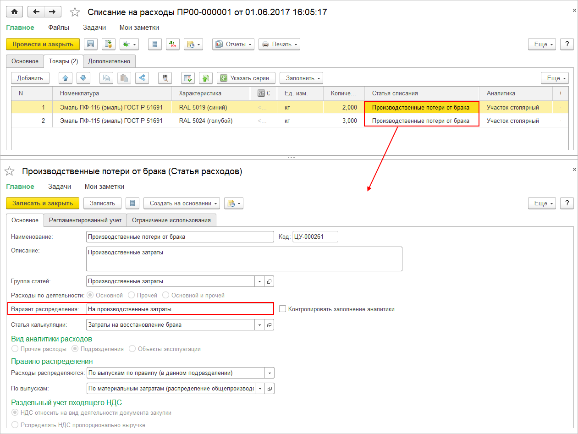578x434 pixels.
Task: Click the Код field ЦУ-000261
Action: tap(315, 236)
